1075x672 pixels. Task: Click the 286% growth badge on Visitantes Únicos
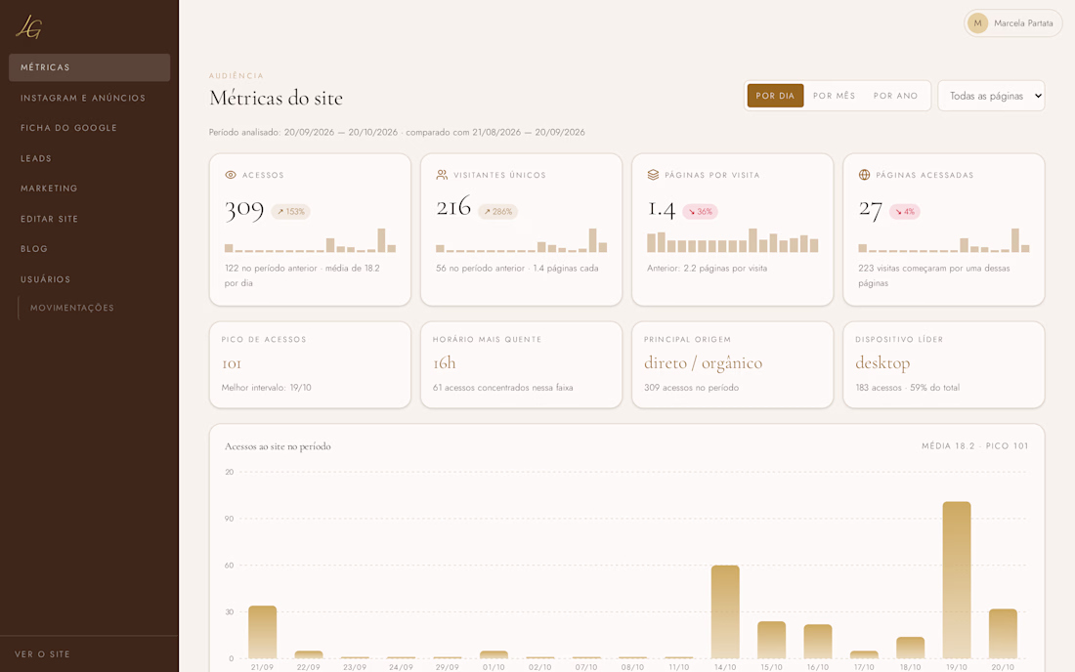pyautogui.click(x=497, y=212)
